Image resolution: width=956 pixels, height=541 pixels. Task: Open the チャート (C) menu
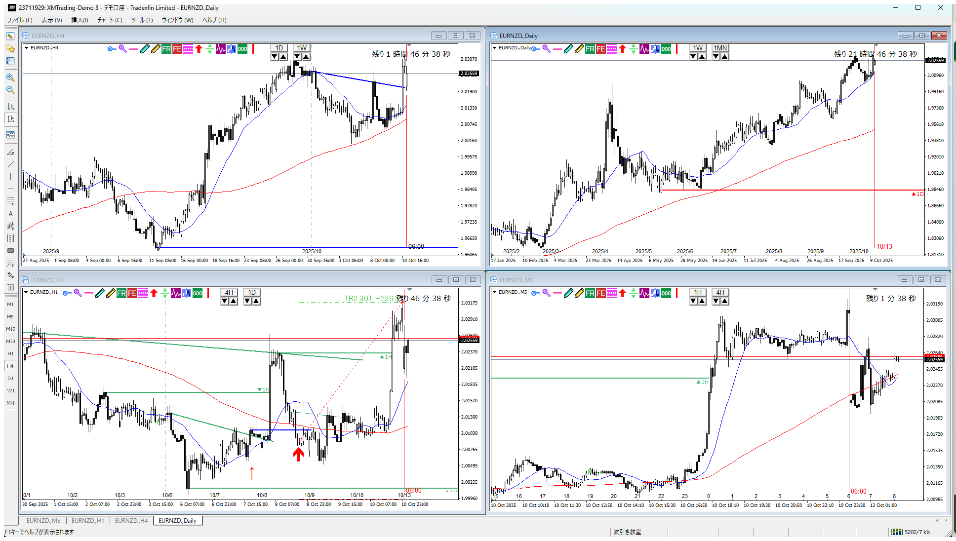tap(109, 20)
